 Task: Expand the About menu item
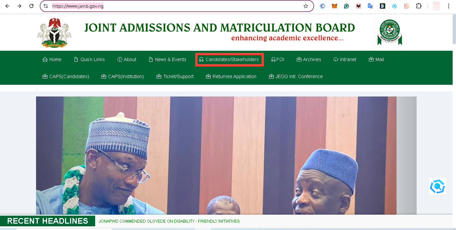point(127,59)
